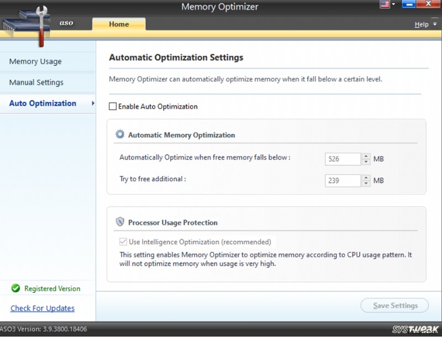The image size is (442, 337).
Task: Enable the Auto Optimization checkbox
Action: (113, 107)
